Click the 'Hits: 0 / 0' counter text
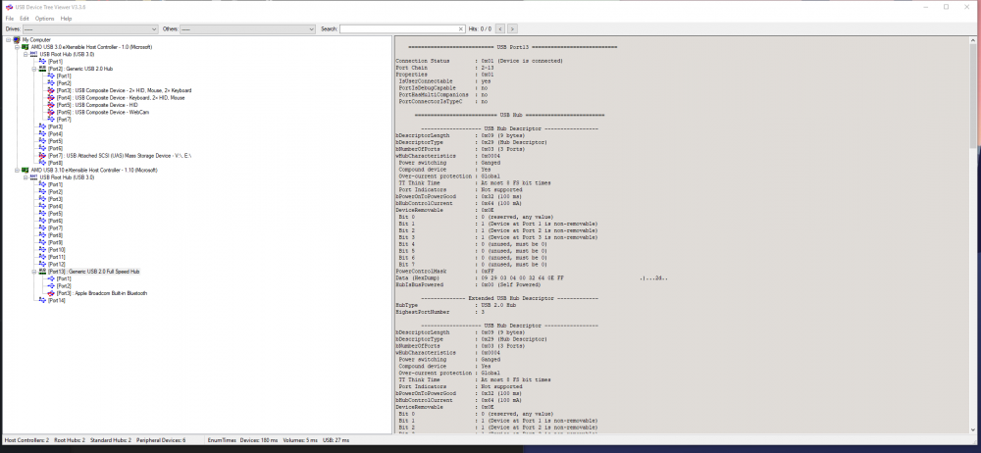This screenshot has height=453, width=981. click(x=480, y=28)
